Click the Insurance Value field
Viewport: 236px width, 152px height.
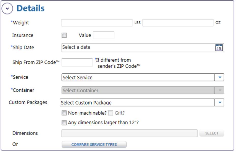pos(104,35)
